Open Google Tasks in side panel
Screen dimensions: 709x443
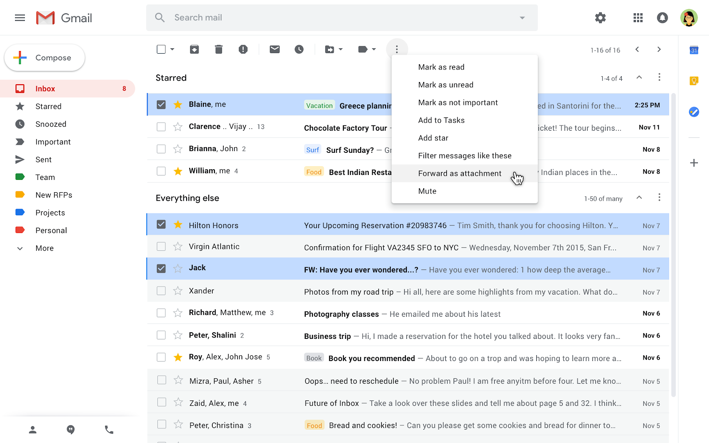(x=694, y=112)
